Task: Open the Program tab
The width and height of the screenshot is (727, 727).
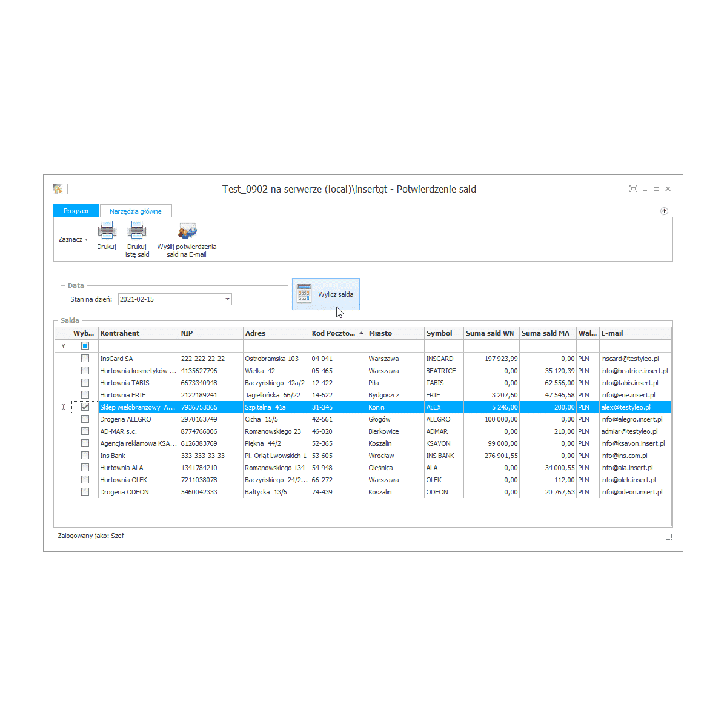Action: 76,211
